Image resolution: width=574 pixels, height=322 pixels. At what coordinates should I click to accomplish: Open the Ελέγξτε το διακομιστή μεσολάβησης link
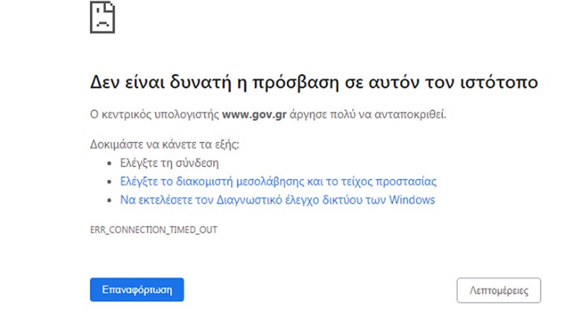[277, 181]
